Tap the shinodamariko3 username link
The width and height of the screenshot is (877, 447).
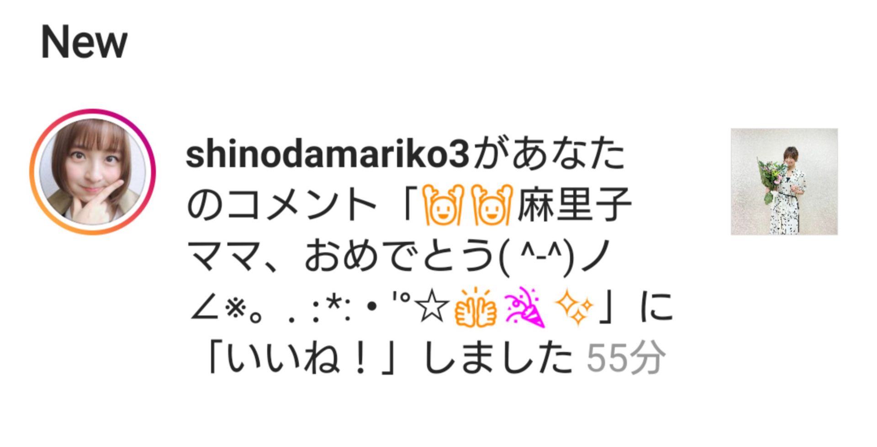(x=328, y=154)
